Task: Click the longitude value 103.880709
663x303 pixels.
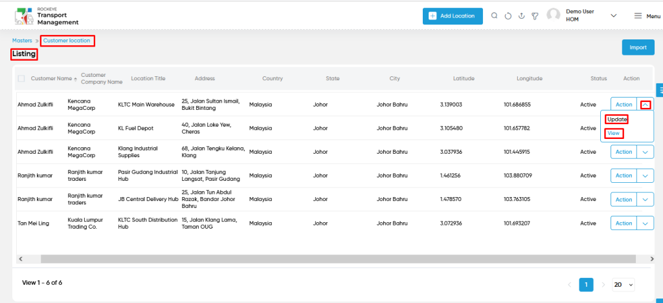Action: click(x=517, y=176)
